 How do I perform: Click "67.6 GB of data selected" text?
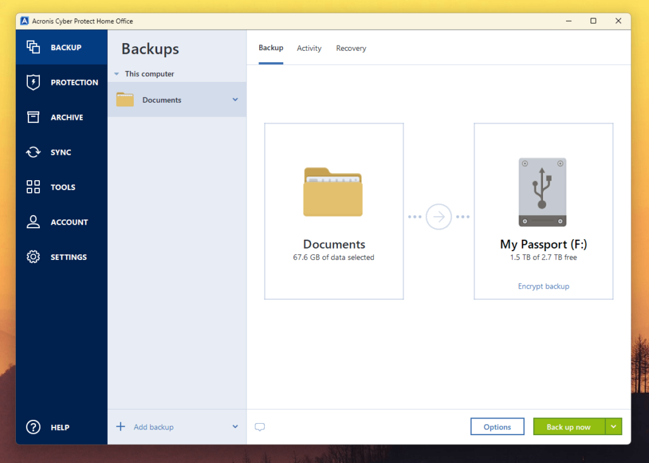(x=333, y=257)
